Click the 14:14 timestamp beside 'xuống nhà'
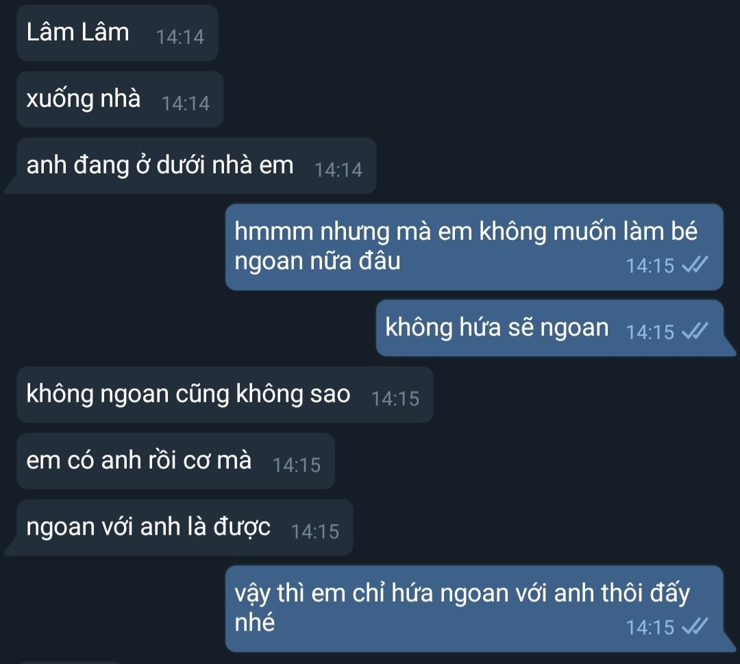The height and width of the screenshot is (664, 740). 186,104
